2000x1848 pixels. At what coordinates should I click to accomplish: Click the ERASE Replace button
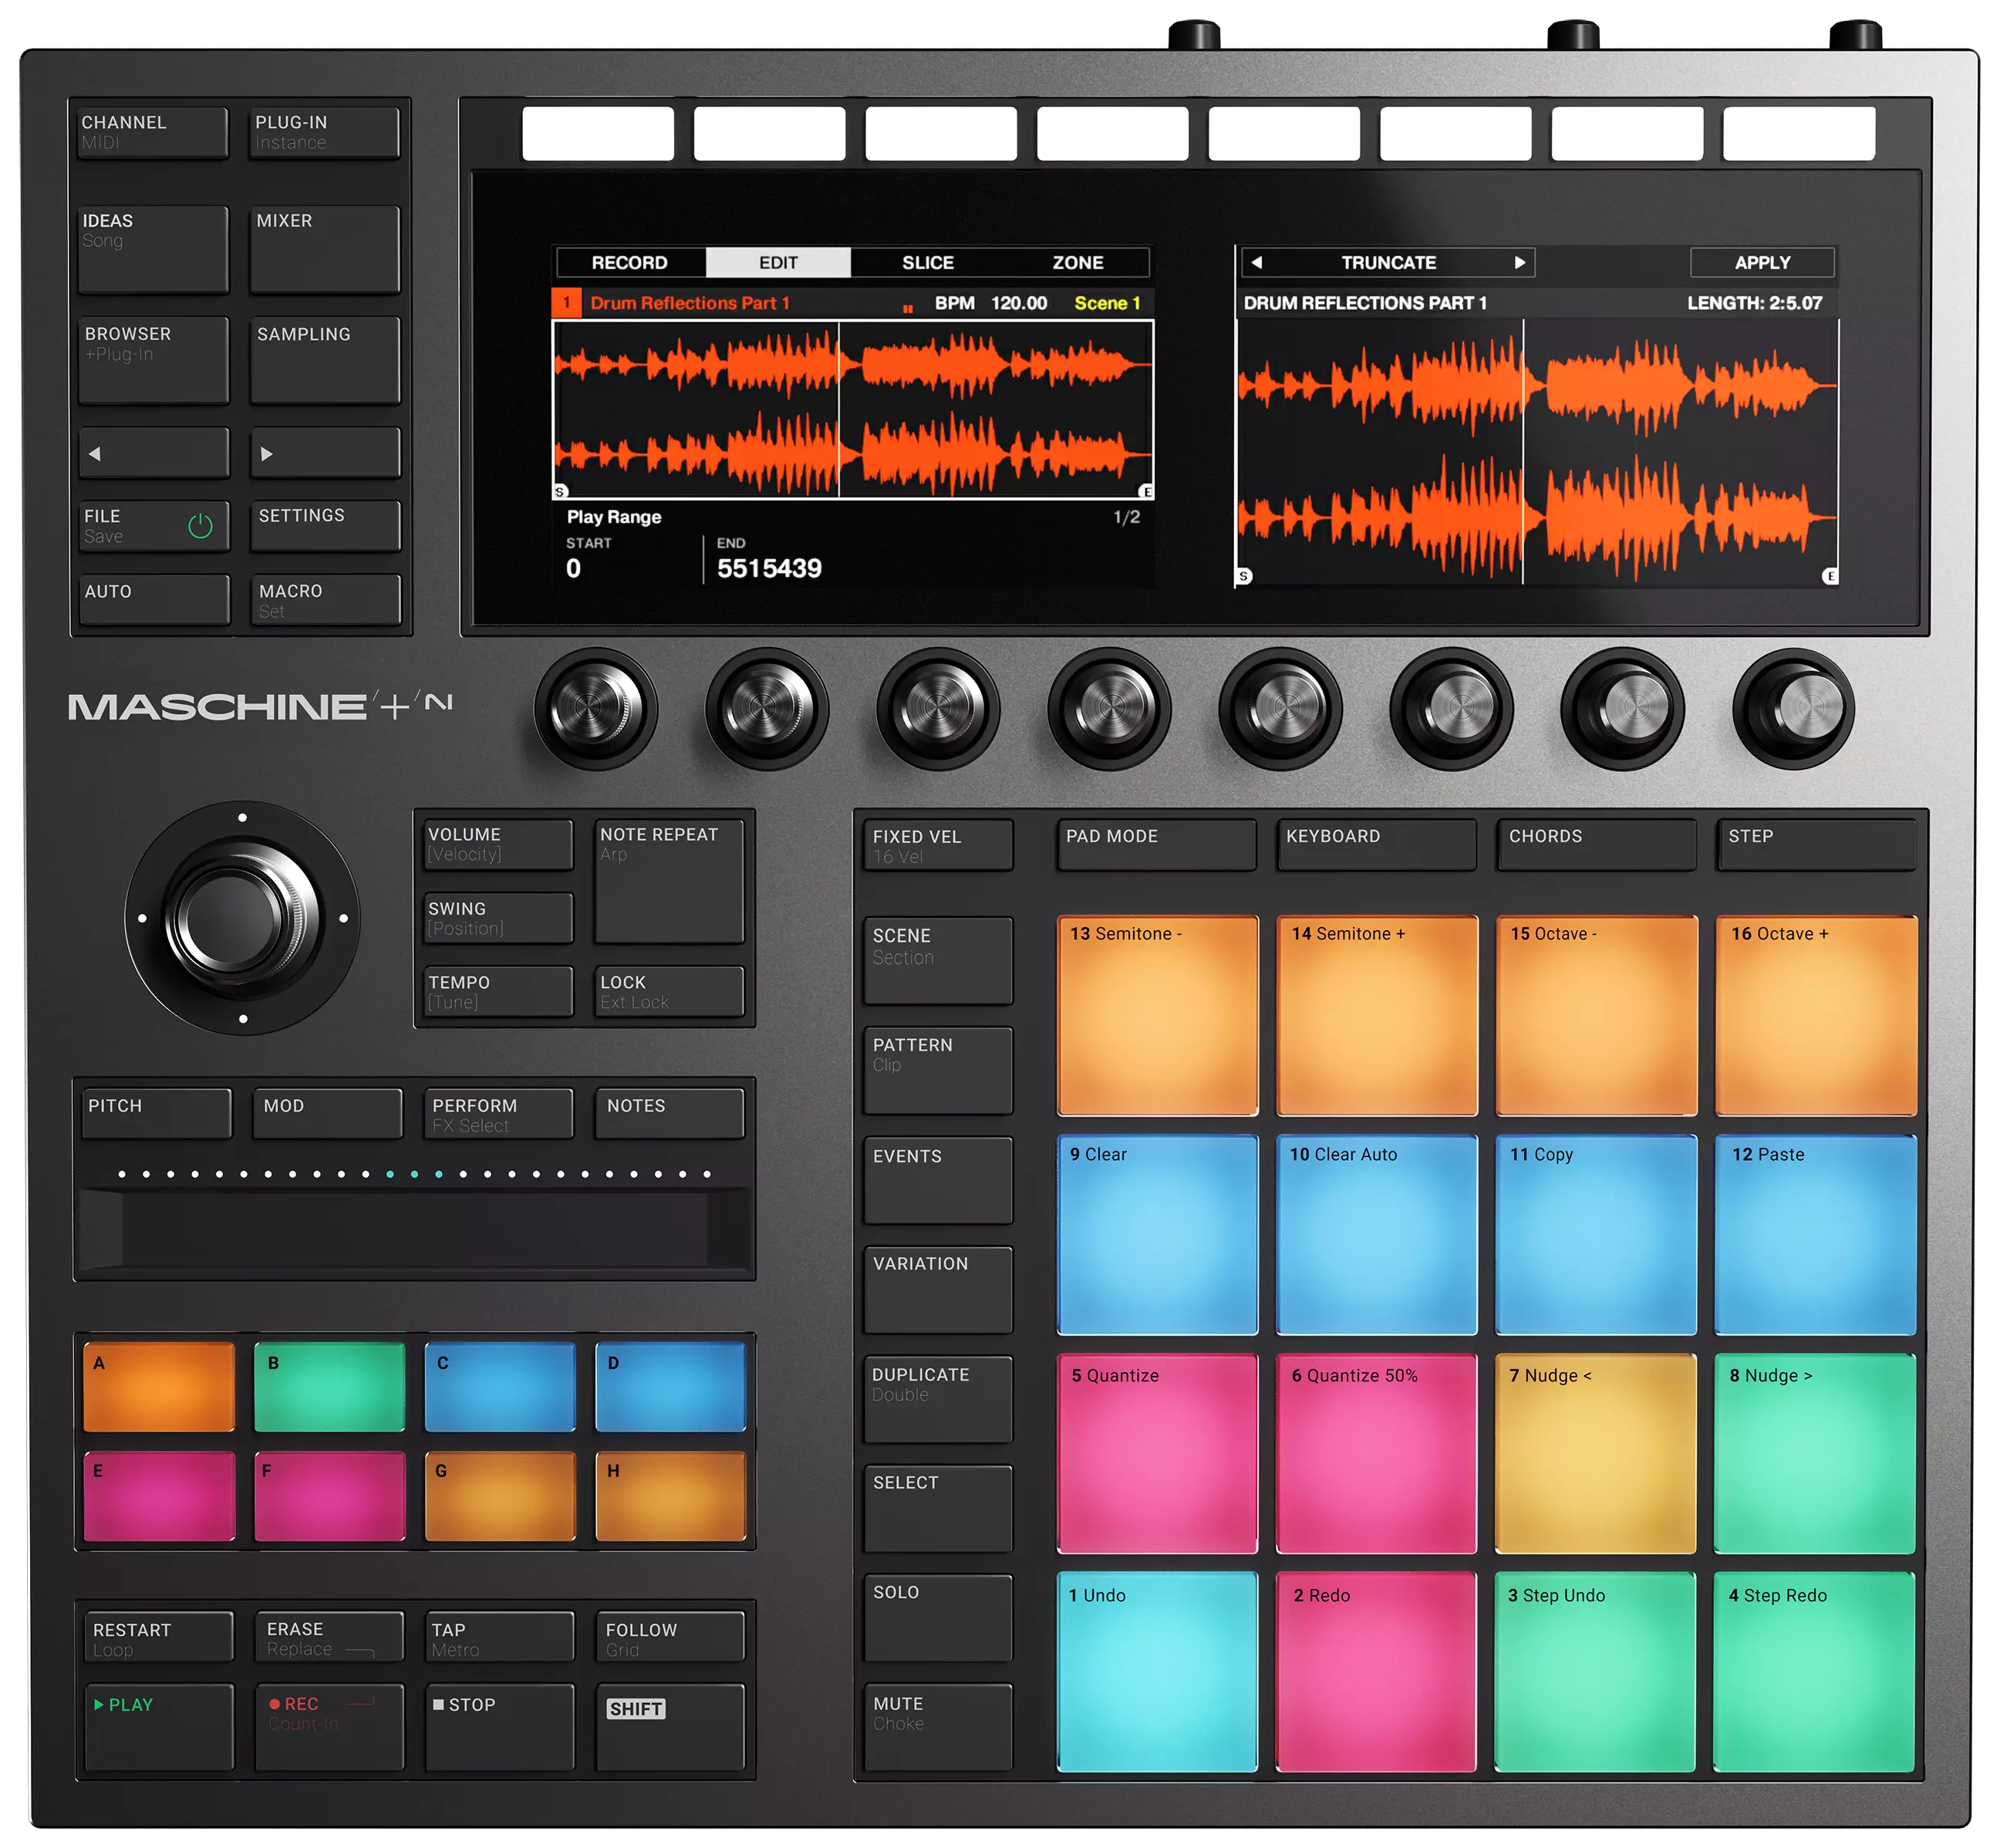[329, 1636]
